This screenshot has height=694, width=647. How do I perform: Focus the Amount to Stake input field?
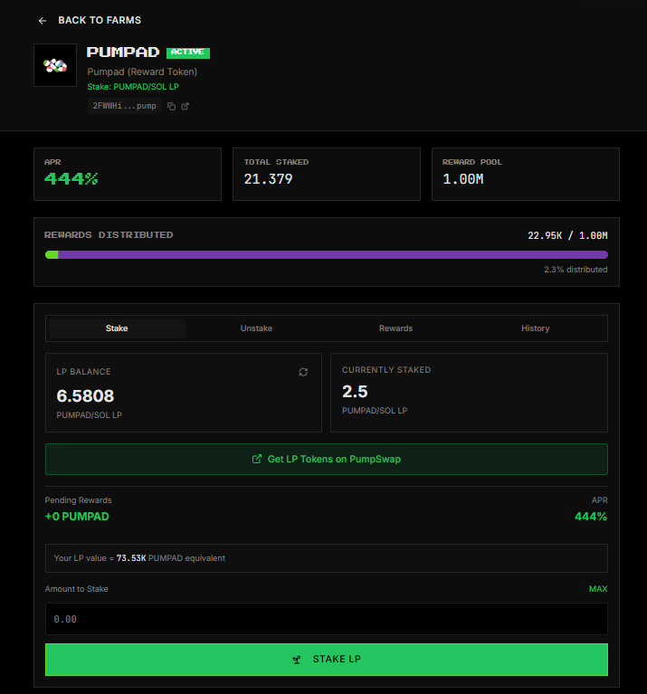(327, 619)
